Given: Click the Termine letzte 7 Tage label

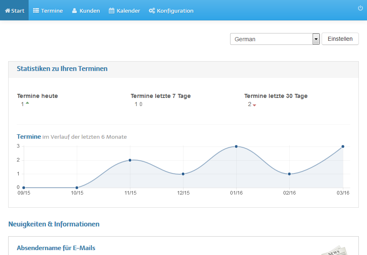Looking at the screenshot, I should (x=161, y=96).
